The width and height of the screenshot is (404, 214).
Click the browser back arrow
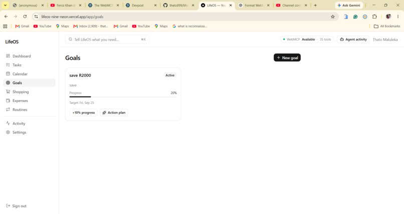(x=6, y=16)
